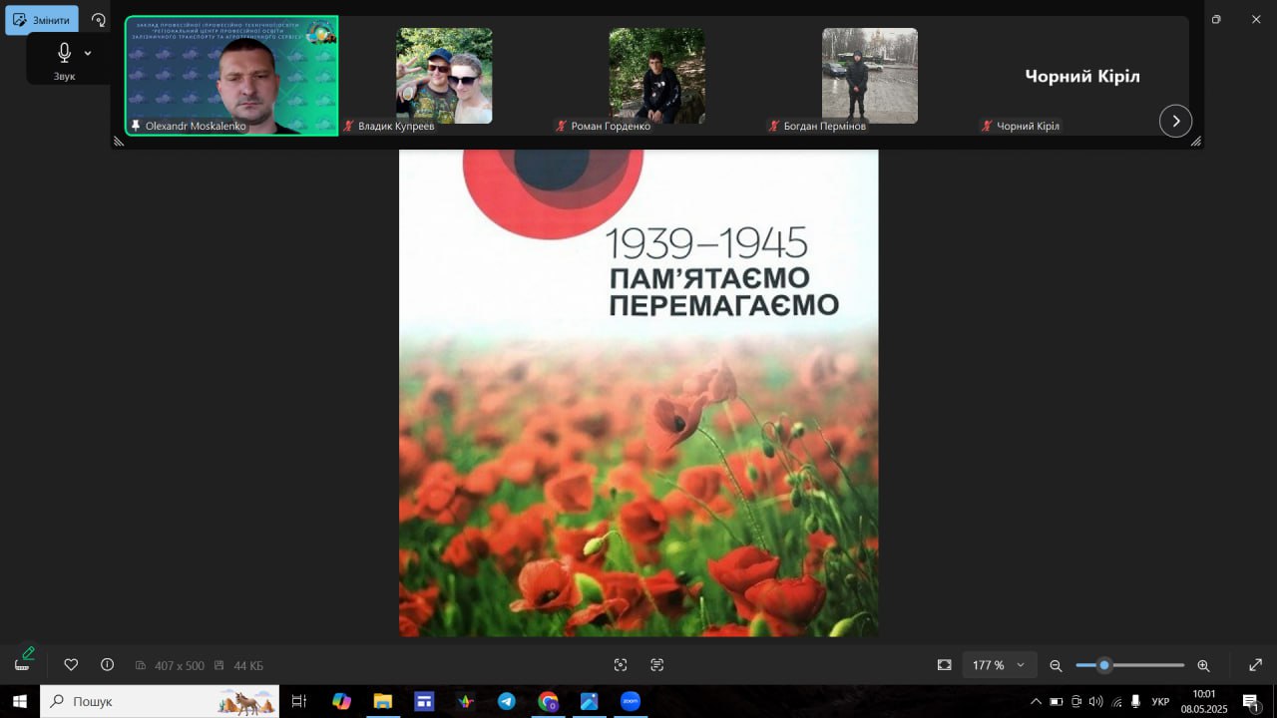The image size is (1277, 718).
Task: Click Богдан Пермінов participant photo
Action: point(870,76)
